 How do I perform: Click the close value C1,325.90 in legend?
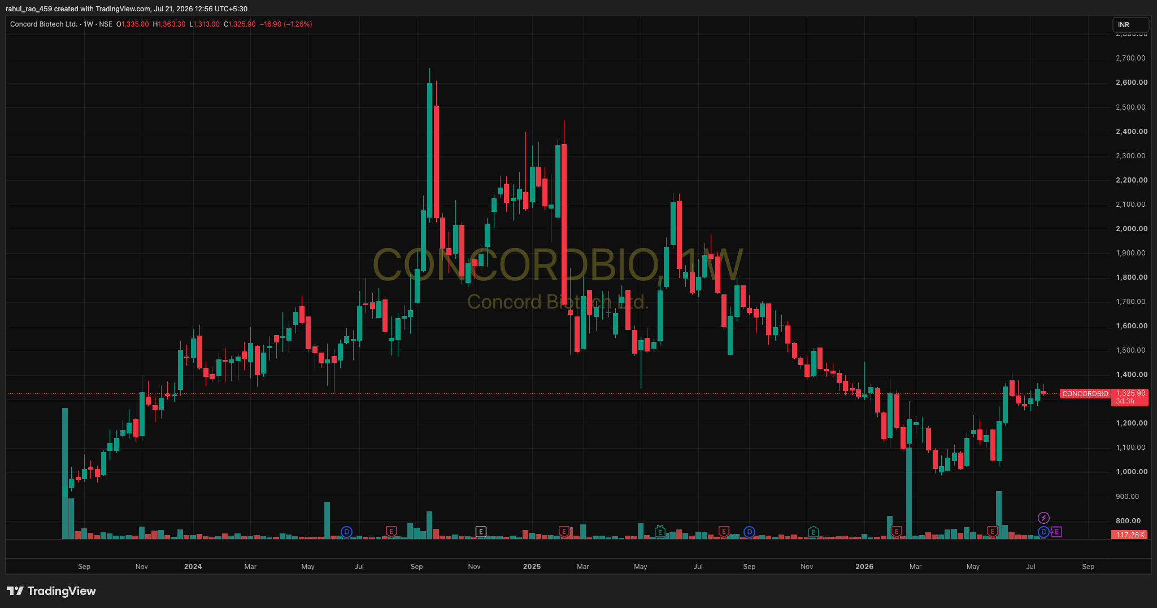pyautogui.click(x=240, y=24)
